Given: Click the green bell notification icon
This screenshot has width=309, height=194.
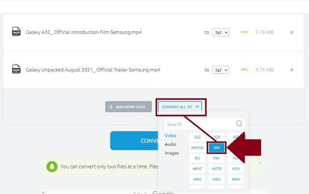Looking at the screenshot, I should pos(52,166).
